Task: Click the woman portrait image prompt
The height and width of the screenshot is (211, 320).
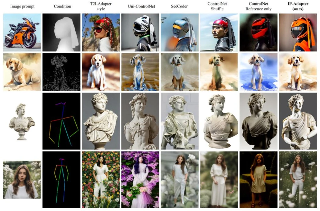Action: pyautogui.click(x=22, y=180)
